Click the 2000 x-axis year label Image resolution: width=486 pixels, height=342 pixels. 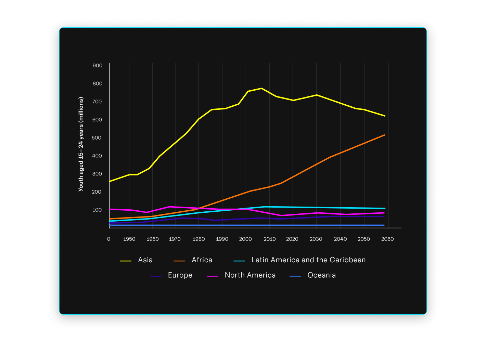(245, 239)
